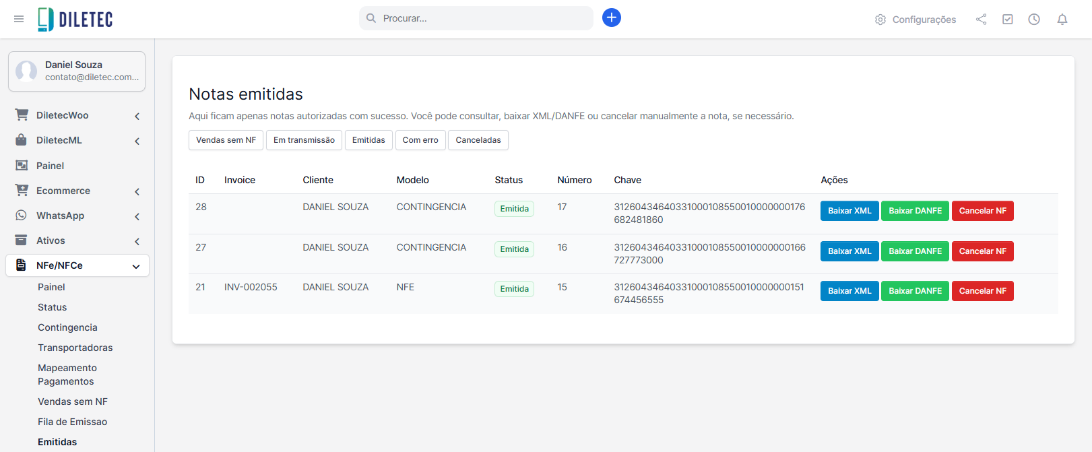The image size is (1092, 452).
Task: Click the Configurações gear icon
Action: tap(880, 20)
